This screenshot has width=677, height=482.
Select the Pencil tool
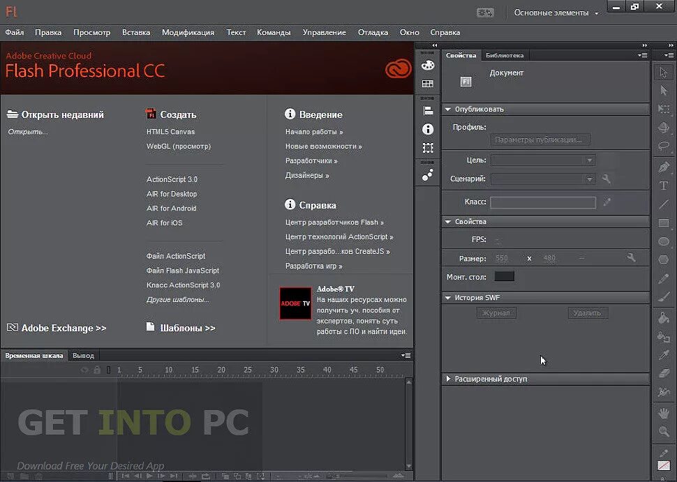click(x=664, y=278)
